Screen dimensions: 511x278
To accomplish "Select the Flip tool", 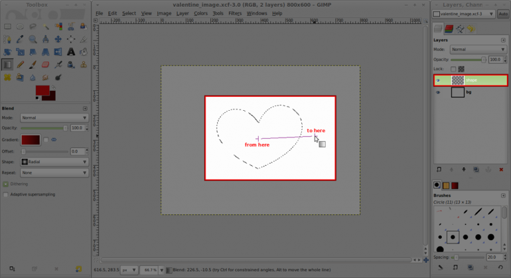I will (58, 52).
